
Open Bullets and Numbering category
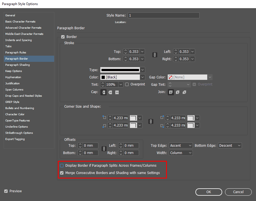[29, 108]
